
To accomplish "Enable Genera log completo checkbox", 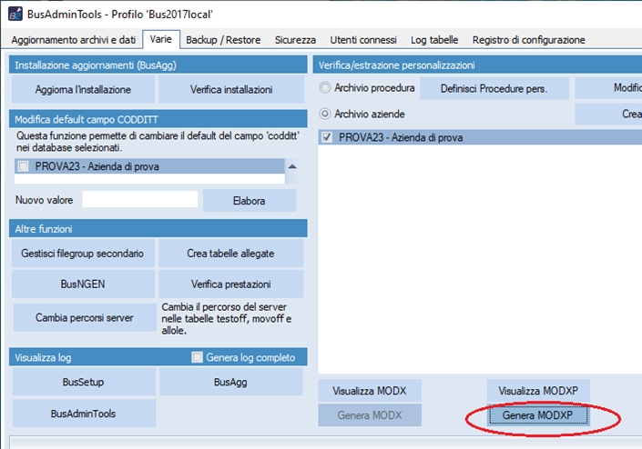I will click(197, 357).
